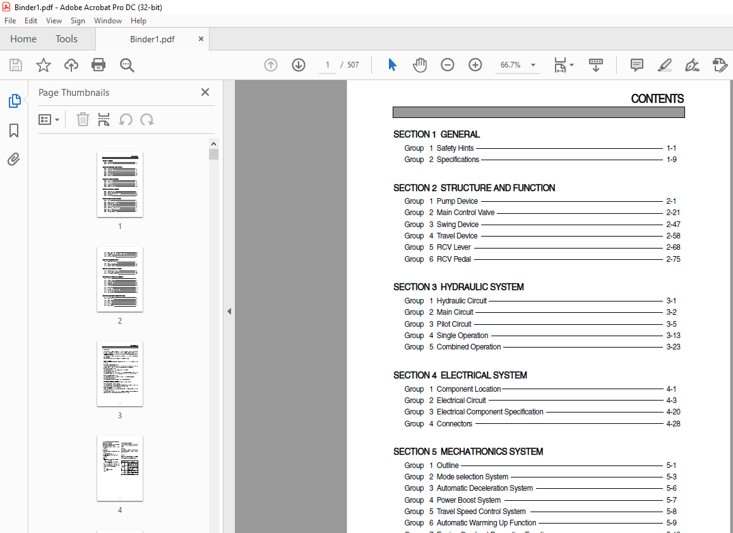
Task: Click the thumbnails panel scrollbar handle
Action: point(213,154)
